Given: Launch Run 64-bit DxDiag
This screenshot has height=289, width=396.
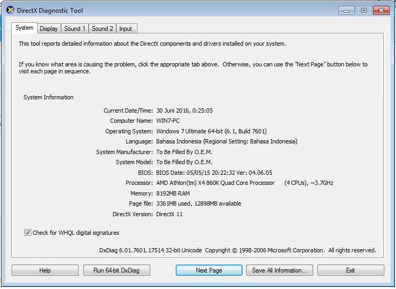Looking at the screenshot, I should click(116, 270).
